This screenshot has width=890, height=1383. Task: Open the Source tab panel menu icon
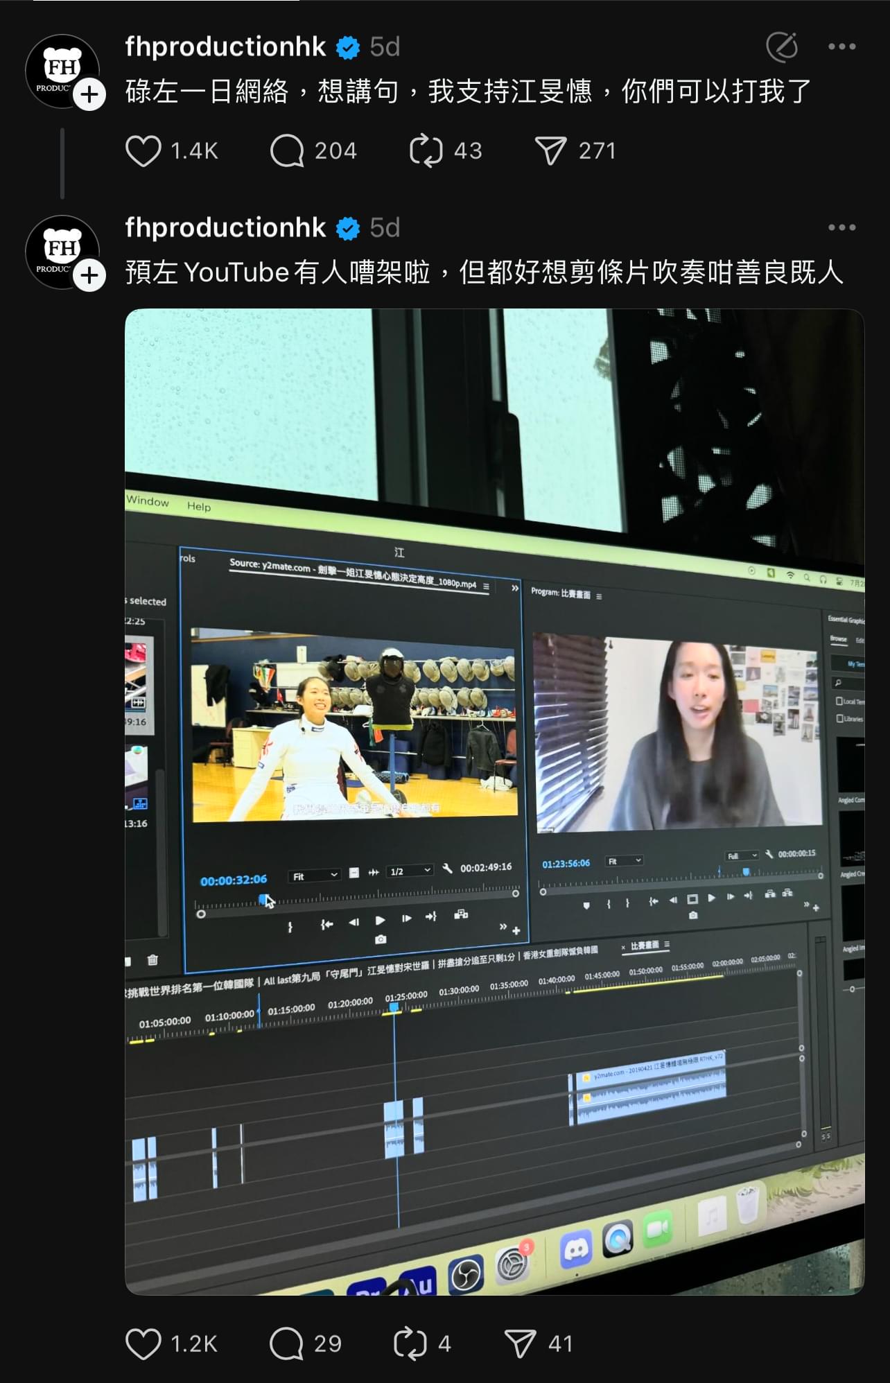tap(487, 586)
